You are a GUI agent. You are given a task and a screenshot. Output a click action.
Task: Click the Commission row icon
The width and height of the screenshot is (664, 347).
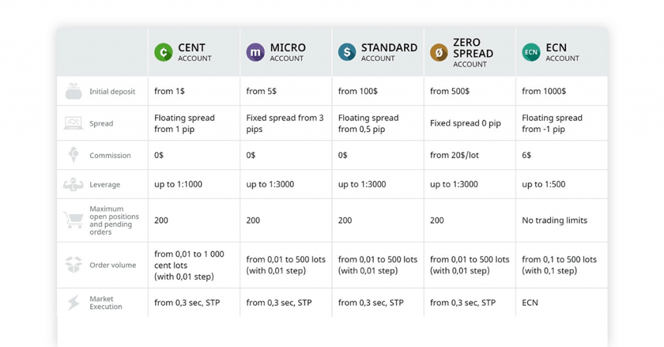pyautogui.click(x=73, y=155)
